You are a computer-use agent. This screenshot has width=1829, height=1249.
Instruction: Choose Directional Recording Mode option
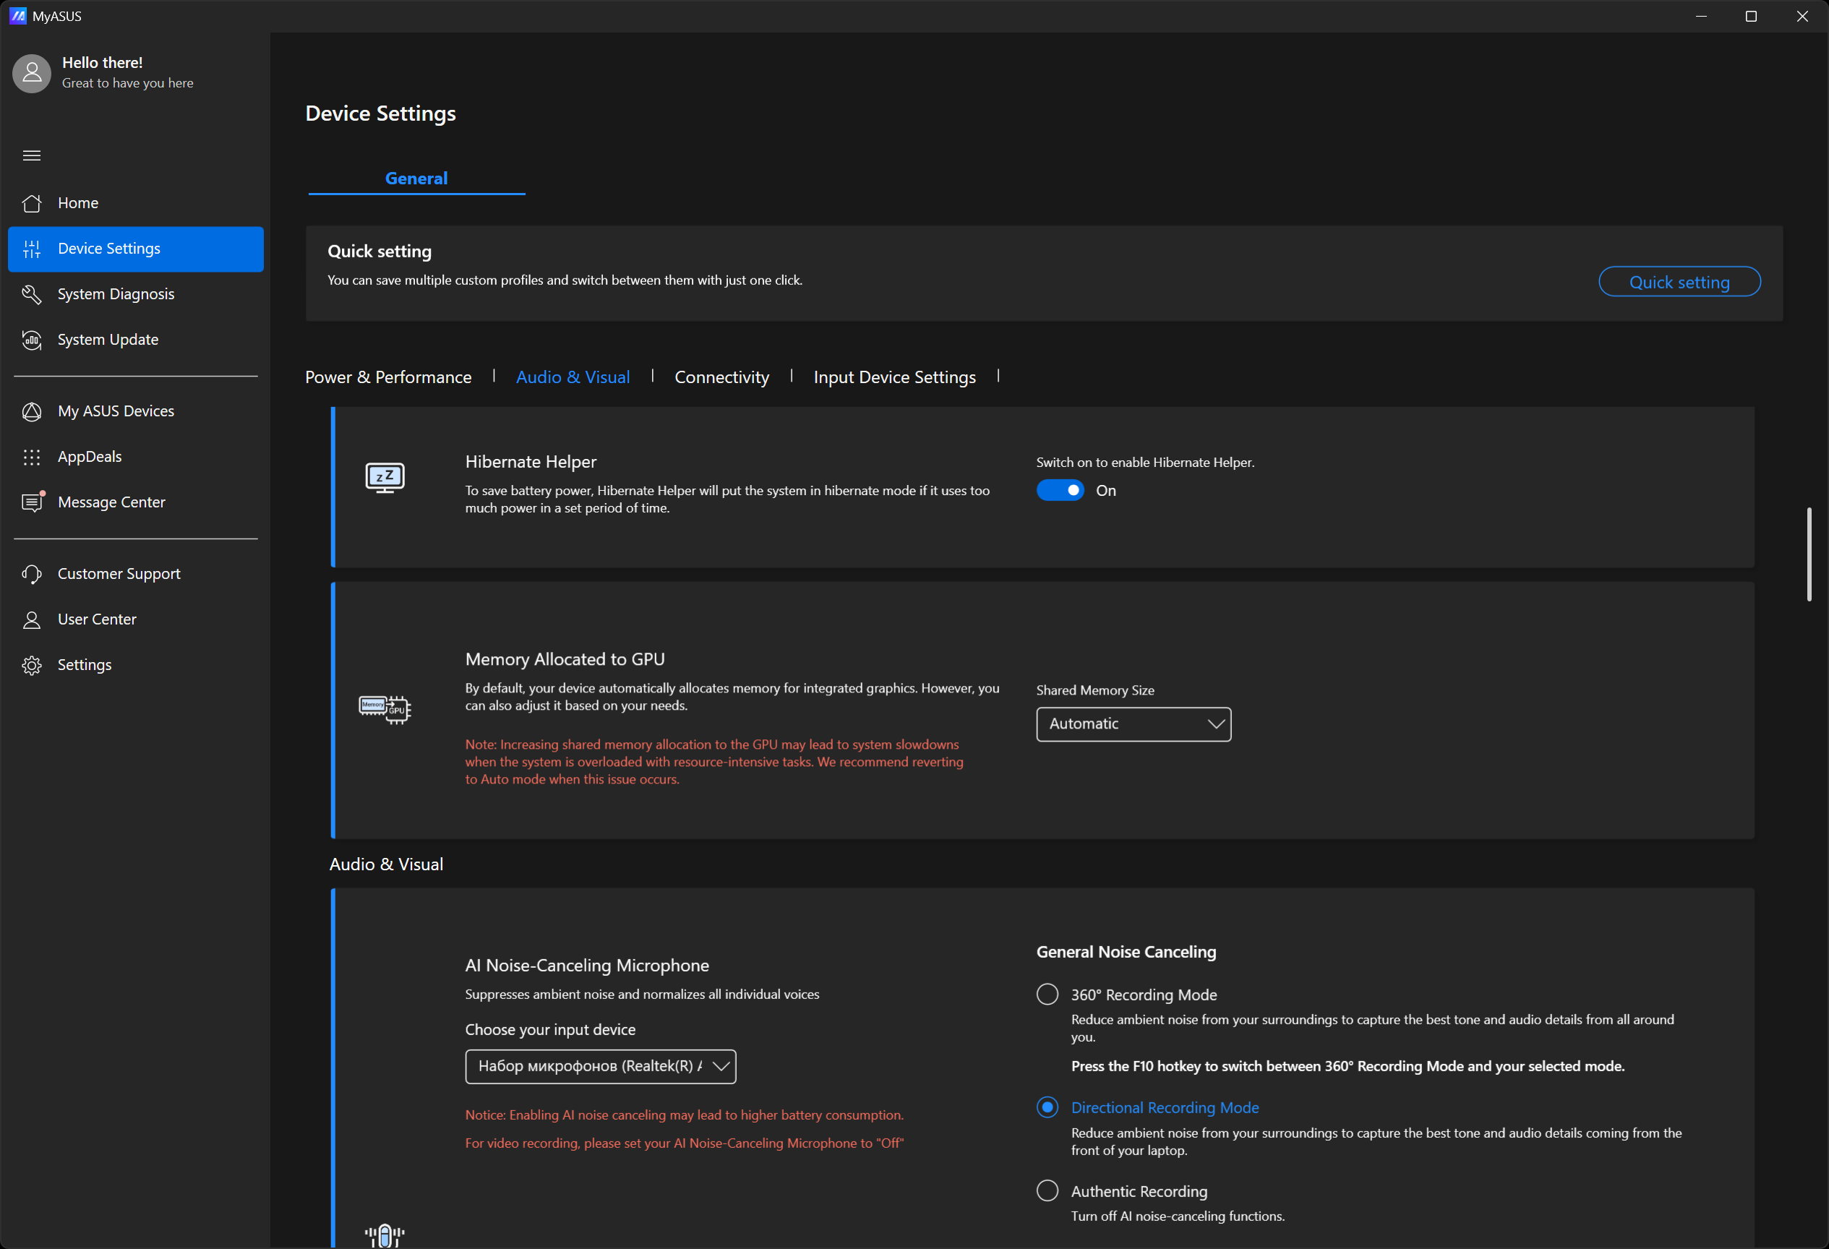[x=1047, y=1107]
